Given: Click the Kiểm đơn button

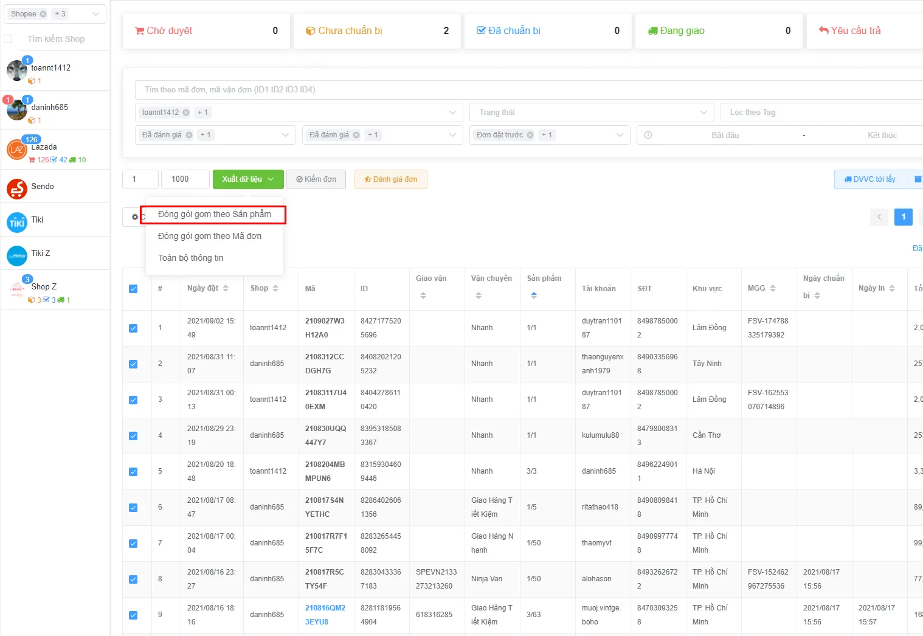Looking at the screenshot, I should [x=316, y=179].
